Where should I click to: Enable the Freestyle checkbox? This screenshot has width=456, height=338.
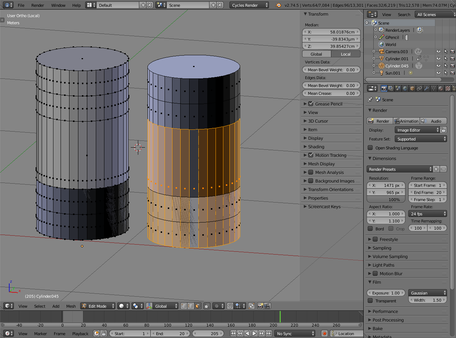click(375, 239)
